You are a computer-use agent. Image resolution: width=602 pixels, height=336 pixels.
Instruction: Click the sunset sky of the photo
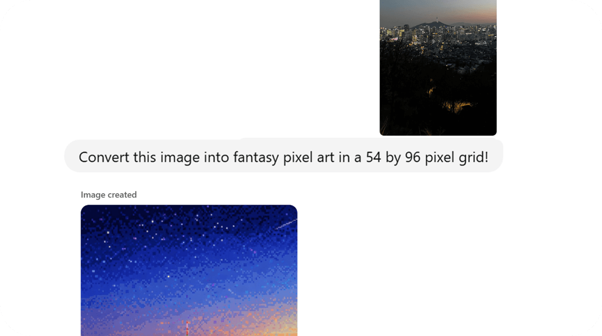(438, 10)
